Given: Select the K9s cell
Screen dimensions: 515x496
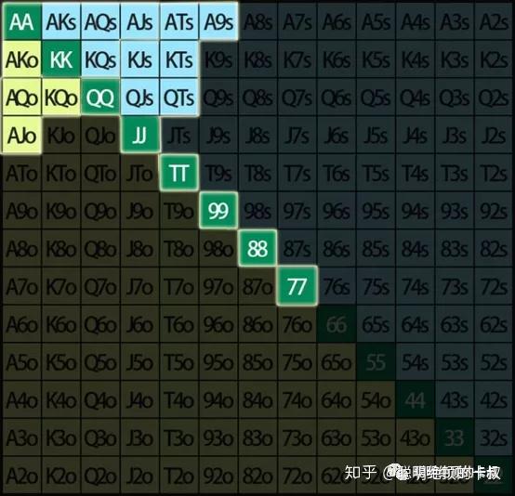Looking at the screenshot, I should 218,59.
